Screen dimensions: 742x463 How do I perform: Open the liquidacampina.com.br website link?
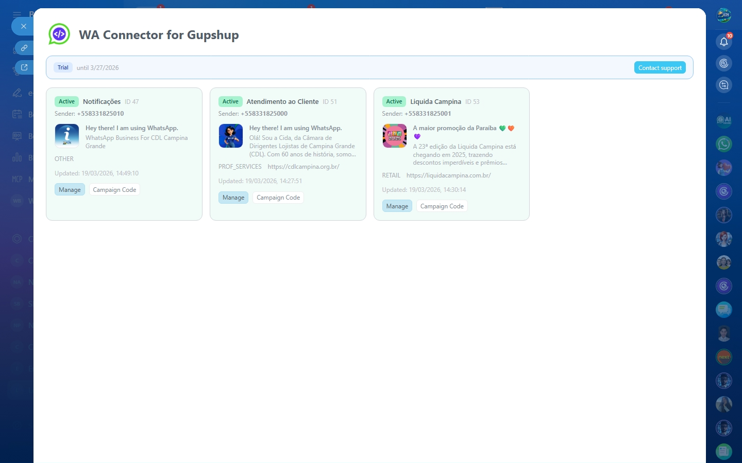coord(448,175)
